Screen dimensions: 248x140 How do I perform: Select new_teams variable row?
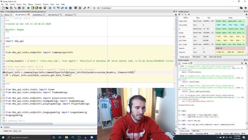(x=212, y=25)
